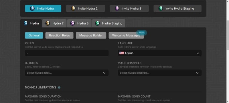Viewport: 229px width, 103px height.
Task: Click the MAXIMUM SONG COUNT label
Action: (x=134, y=96)
